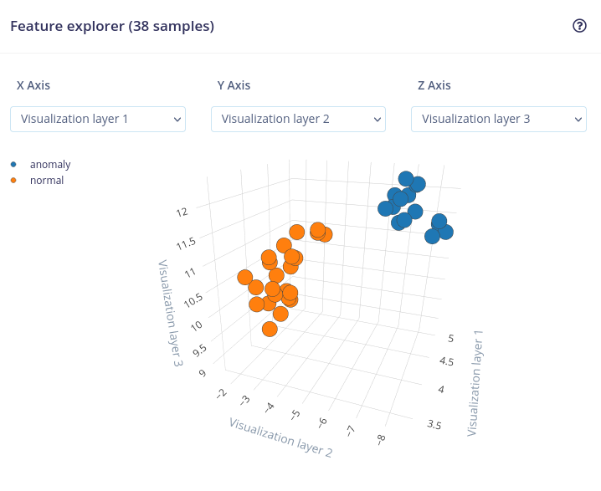The height and width of the screenshot is (491, 601).
Task: Click the Z Axis field label
Action: coord(434,85)
